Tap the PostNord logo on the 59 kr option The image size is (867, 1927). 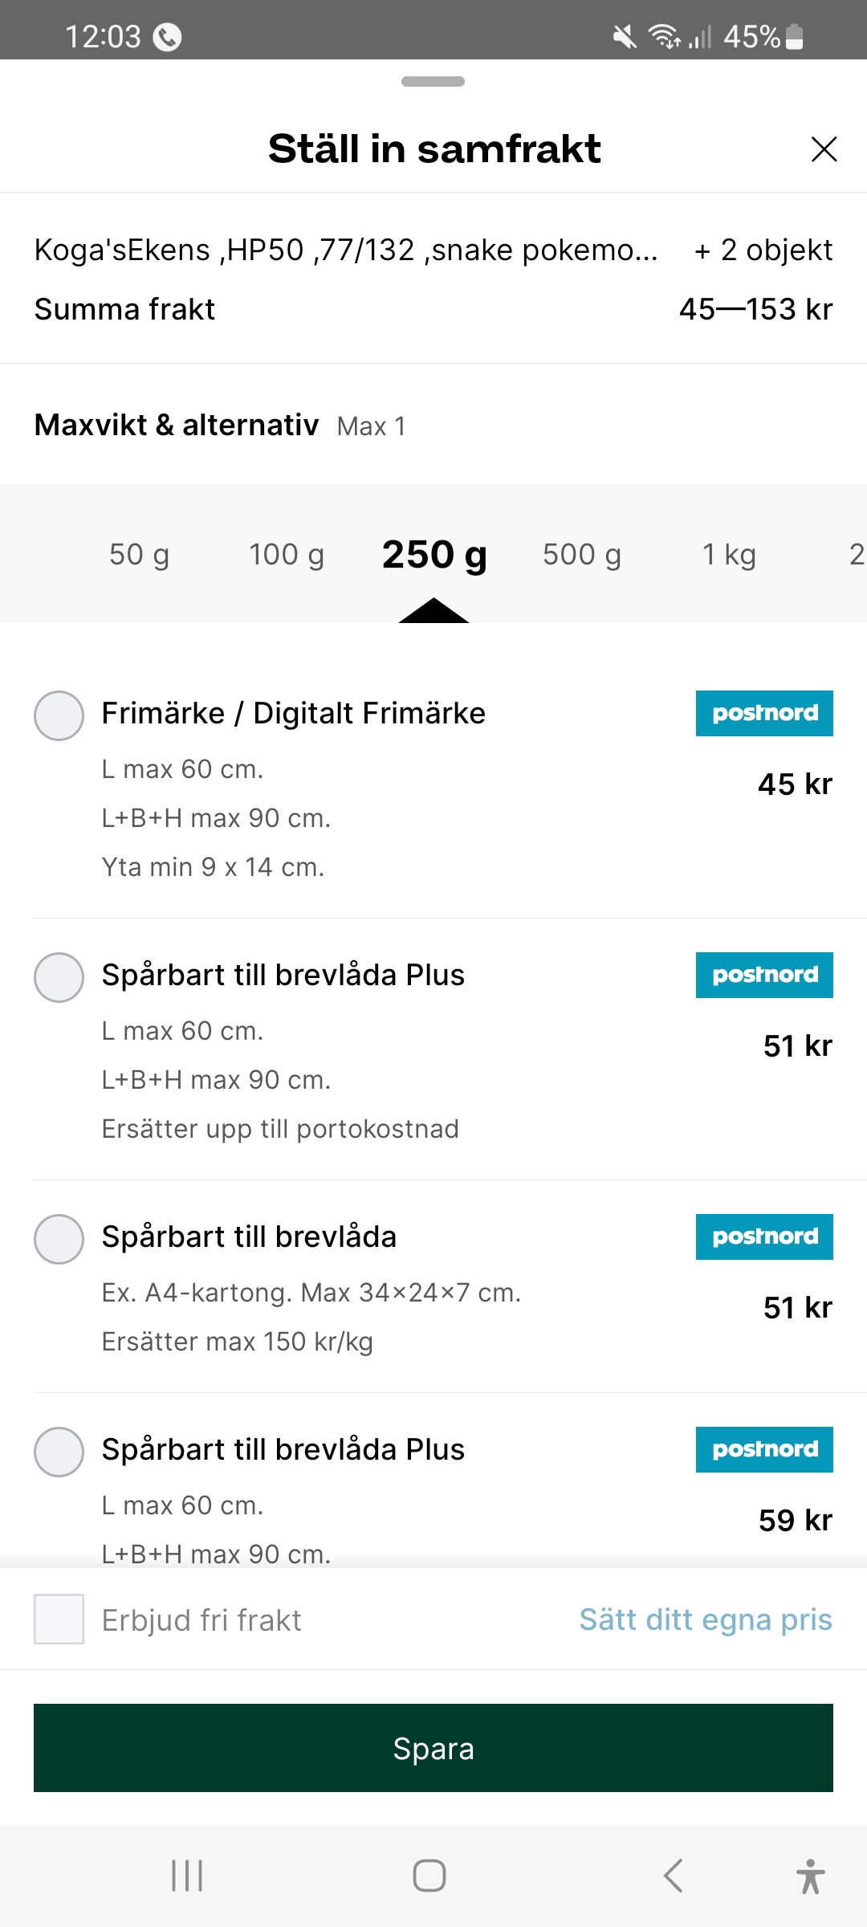763,1449
